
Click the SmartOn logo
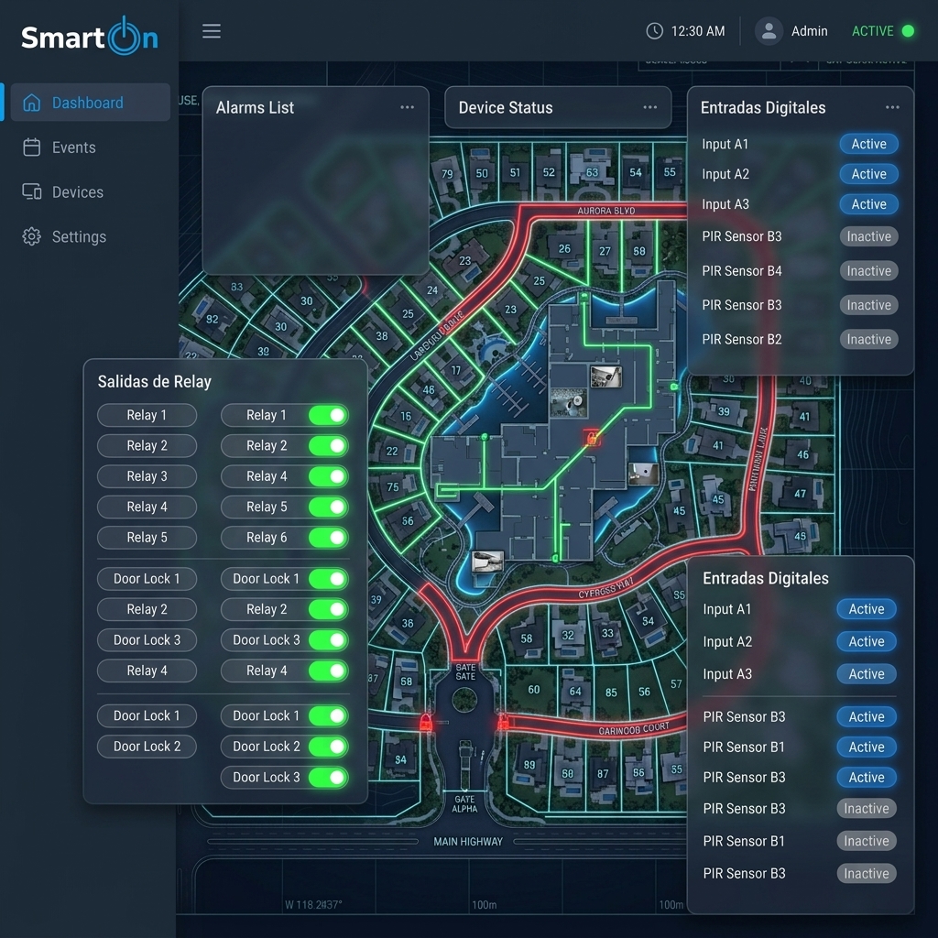[x=90, y=37]
